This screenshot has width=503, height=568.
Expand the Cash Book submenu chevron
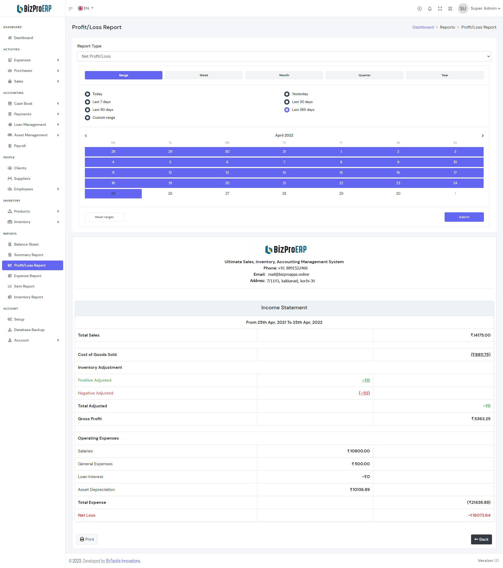[58, 104]
